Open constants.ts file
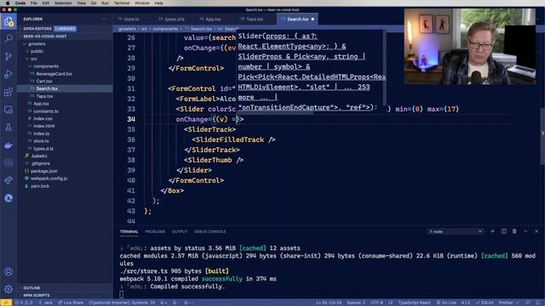 tap(46, 111)
